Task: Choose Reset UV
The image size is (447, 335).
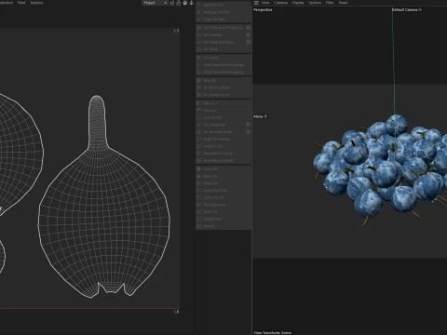Action: pyautogui.click(x=223, y=183)
